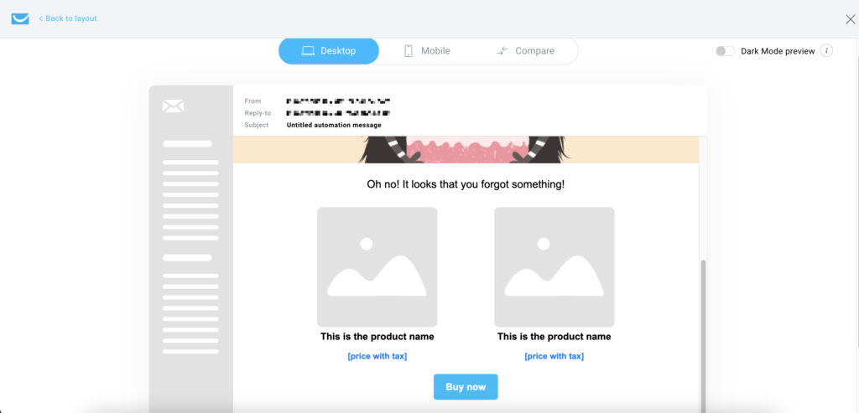859x413 pixels.
Task: Click the compare arrows icon
Action: (x=502, y=51)
